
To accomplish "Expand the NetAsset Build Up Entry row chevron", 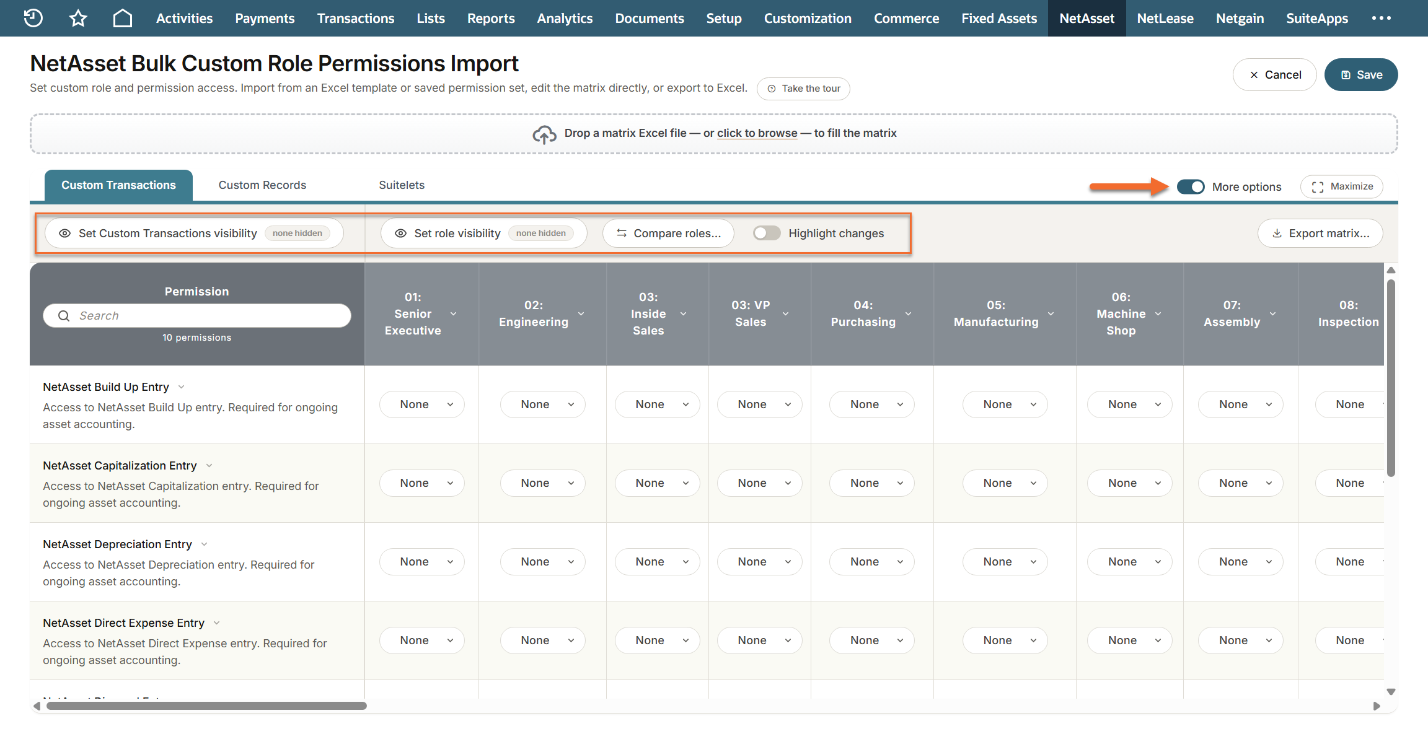I will coord(182,387).
